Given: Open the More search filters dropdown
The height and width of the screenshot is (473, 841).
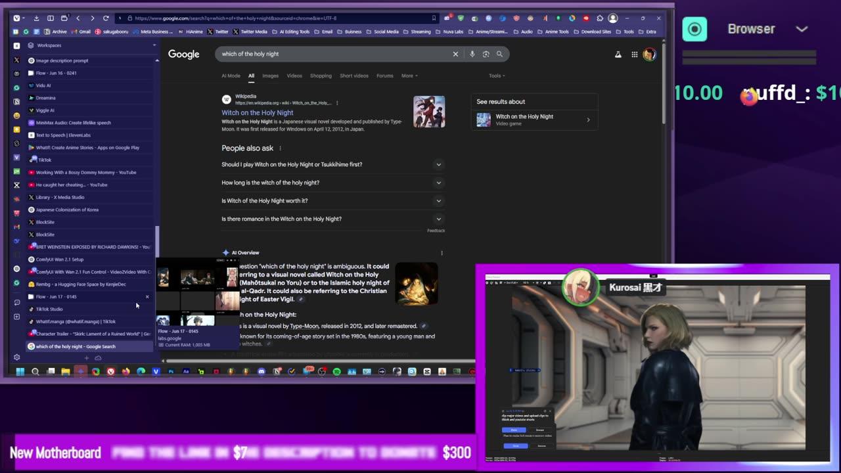Looking at the screenshot, I should point(409,76).
